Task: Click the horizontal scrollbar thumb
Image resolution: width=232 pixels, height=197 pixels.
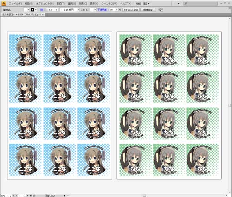Action: tap(144, 196)
